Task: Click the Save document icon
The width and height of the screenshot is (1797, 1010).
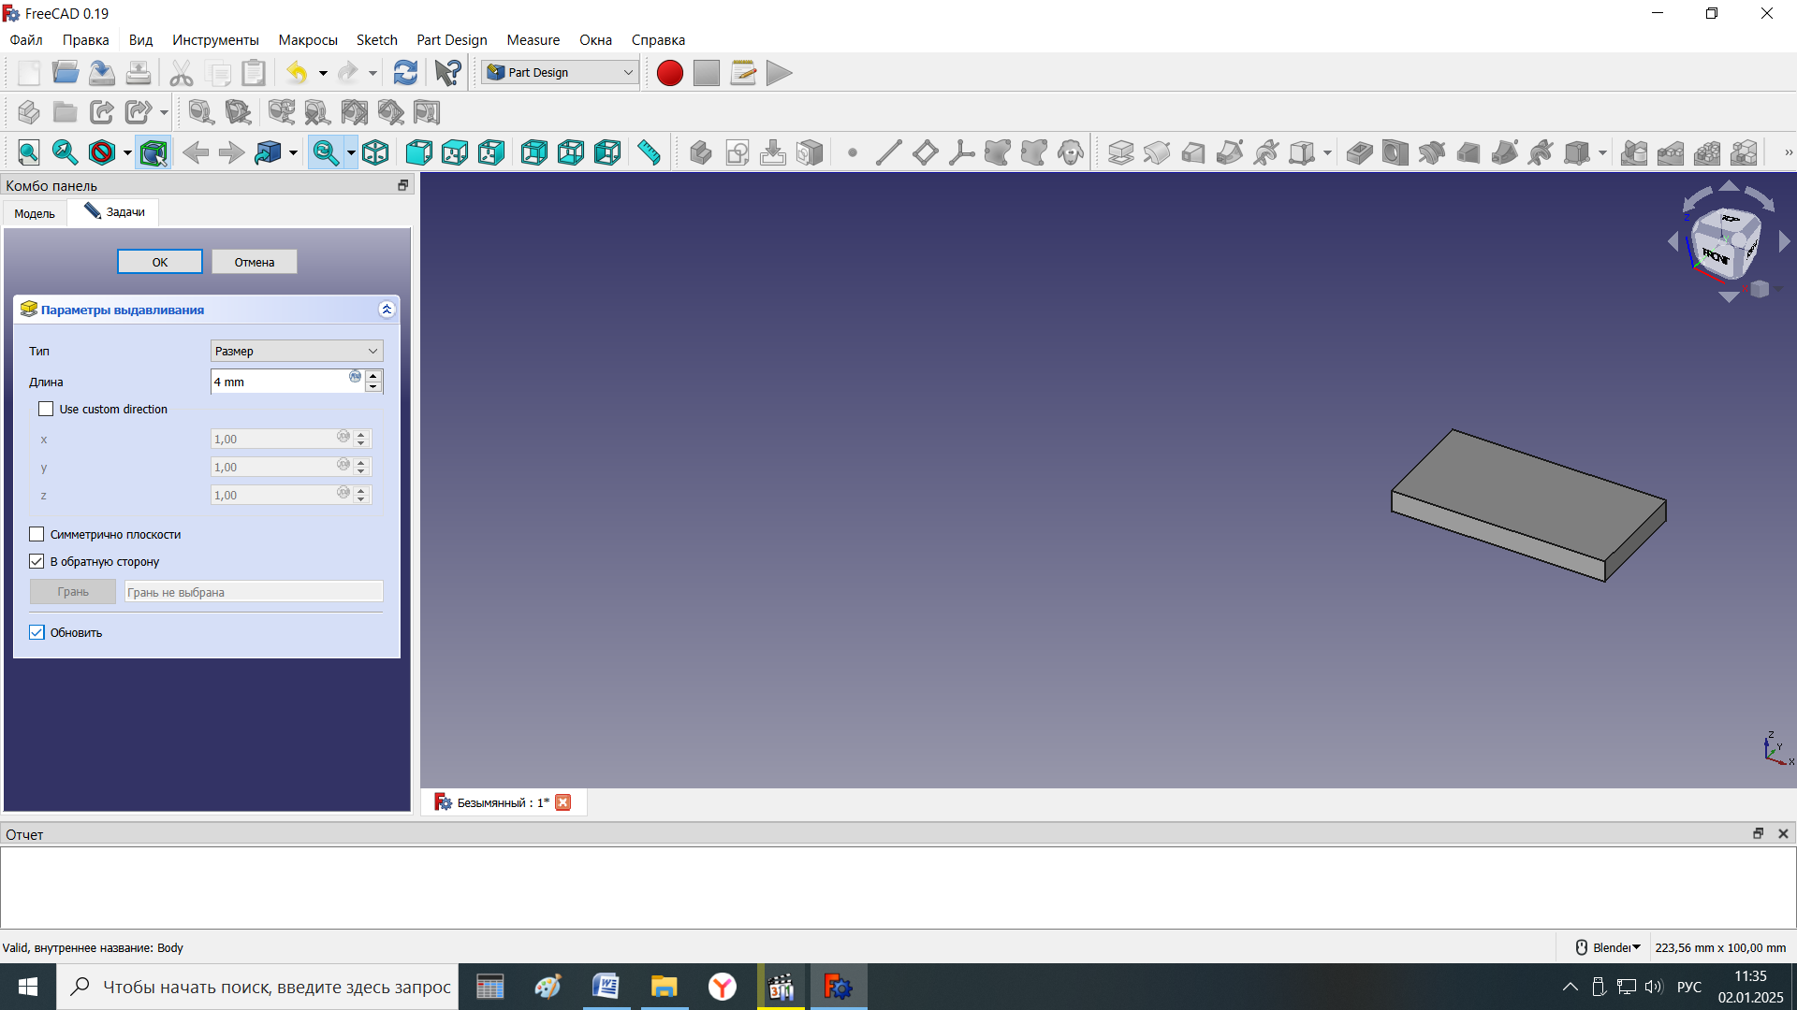Action: pos(102,73)
